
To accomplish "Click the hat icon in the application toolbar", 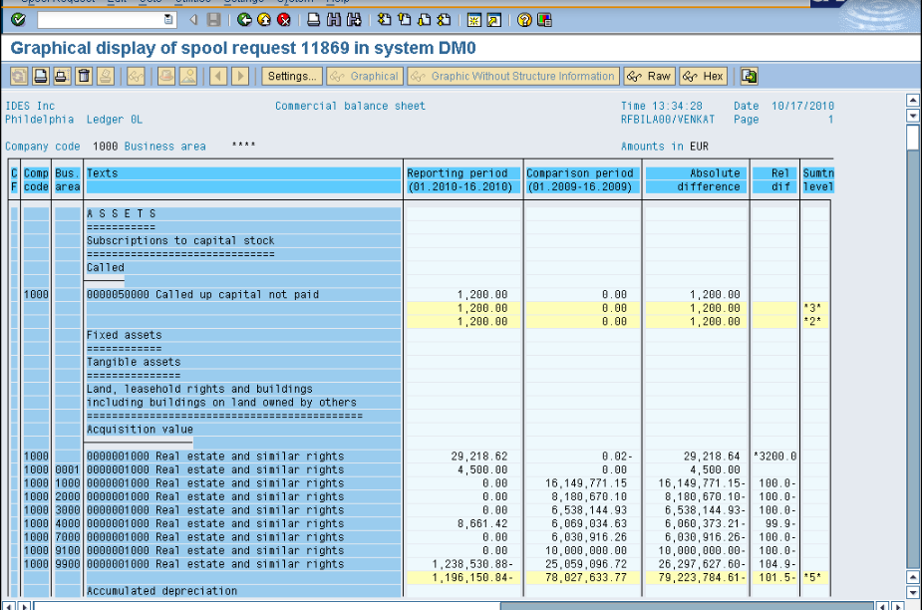I will [x=166, y=76].
